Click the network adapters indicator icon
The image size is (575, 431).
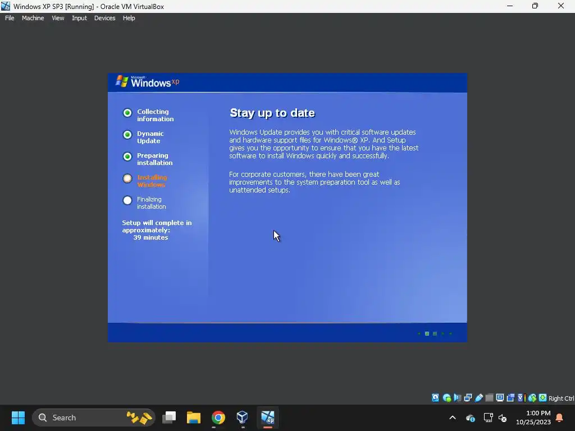[x=468, y=398]
